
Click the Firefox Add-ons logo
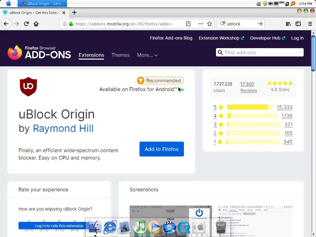click(x=39, y=52)
